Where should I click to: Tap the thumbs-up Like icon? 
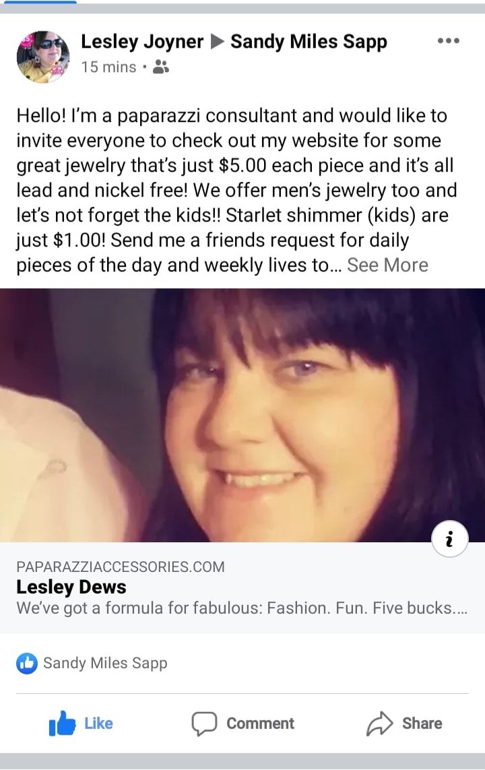62,724
